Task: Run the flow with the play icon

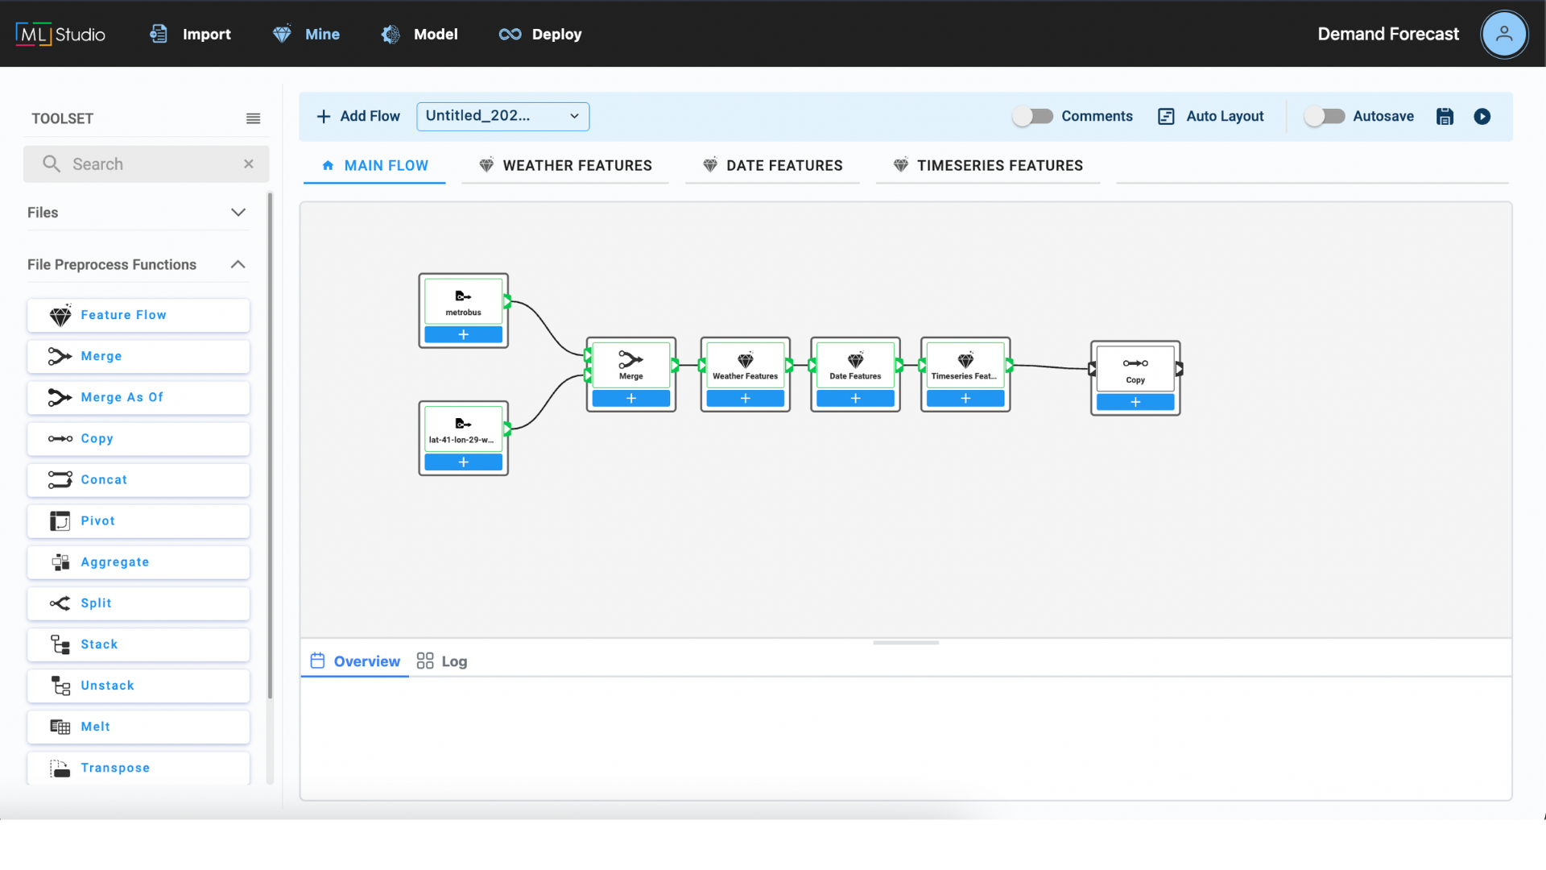Action: pyautogui.click(x=1482, y=117)
